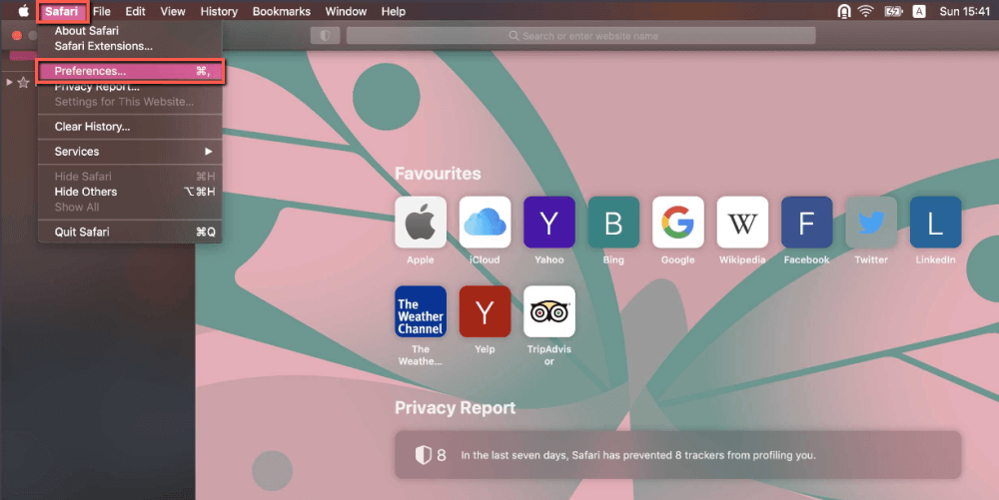Select Safari Extensions menu item
Image resolution: width=999 pixels, height=500 pixels.
[130, 46]
